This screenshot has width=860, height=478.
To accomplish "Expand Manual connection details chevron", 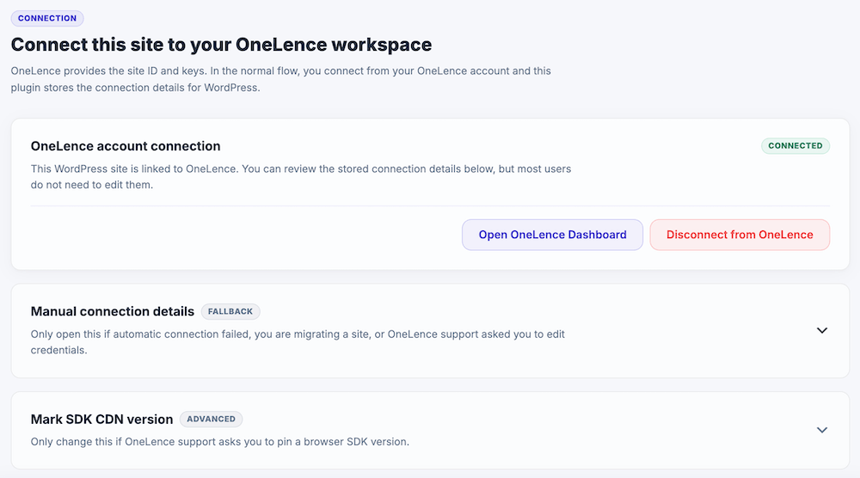I will click(821, 330).
